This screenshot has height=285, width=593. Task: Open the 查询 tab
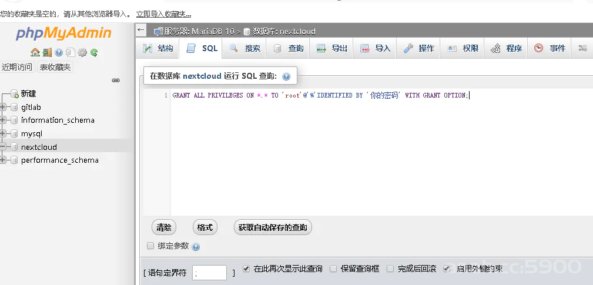point(288,48)
